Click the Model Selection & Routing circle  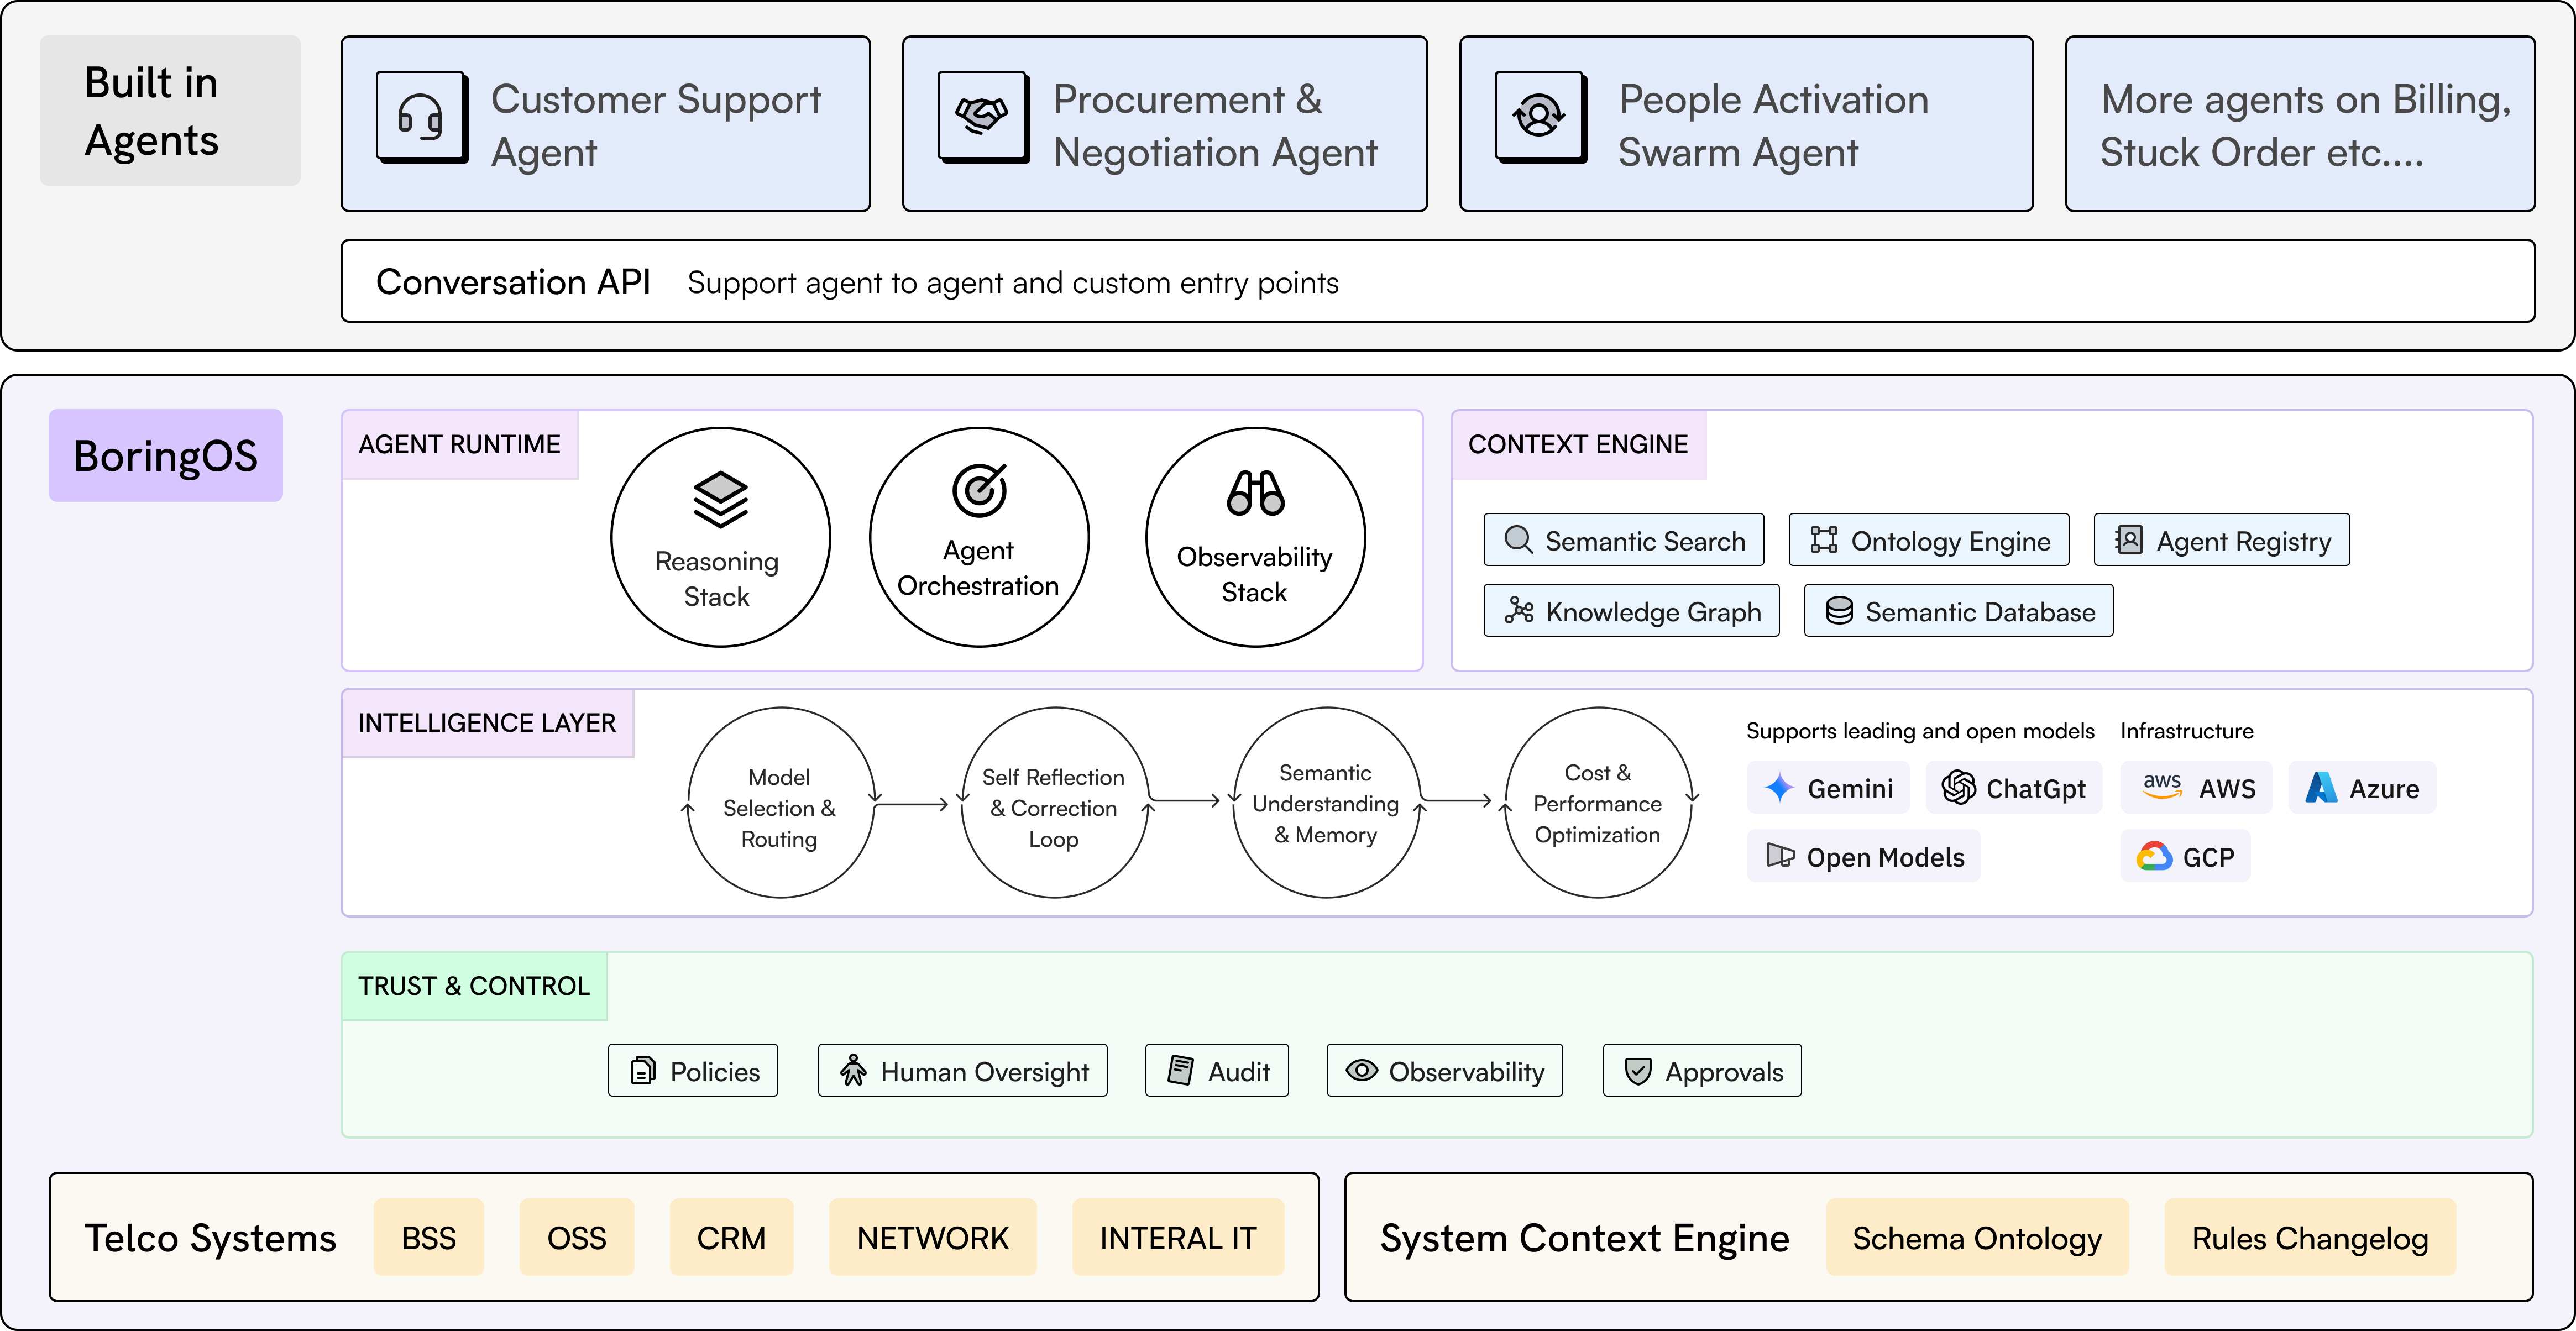coord(780,806)
